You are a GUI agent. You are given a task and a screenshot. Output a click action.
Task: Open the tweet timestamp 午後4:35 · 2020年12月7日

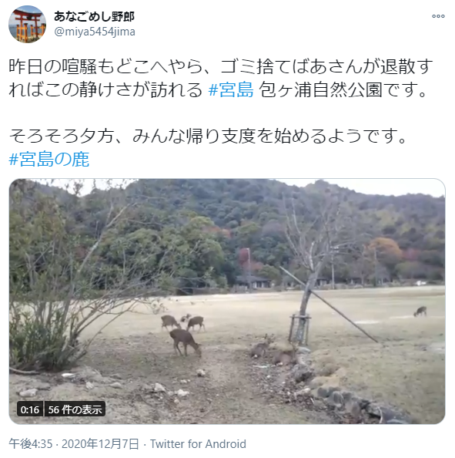74,443
